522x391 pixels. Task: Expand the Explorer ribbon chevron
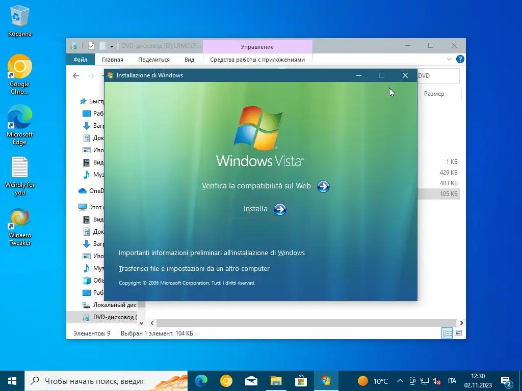(x=449, y=59)
